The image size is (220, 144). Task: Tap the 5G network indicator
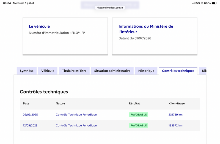coord(198,3)
